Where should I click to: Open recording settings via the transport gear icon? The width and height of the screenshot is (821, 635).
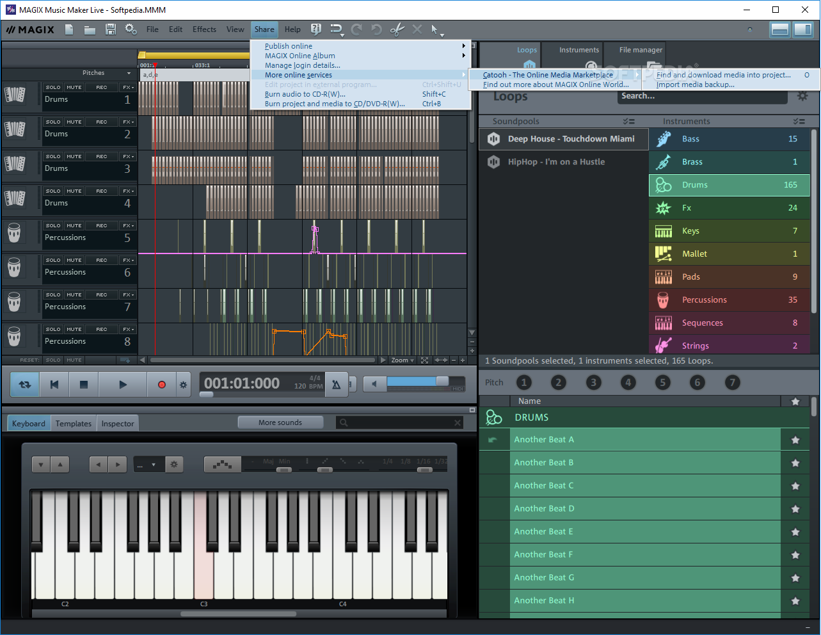[183, 385]
